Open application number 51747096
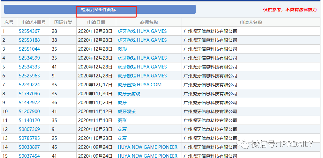The height and width of the screenshot is (158, 323). [29, 94]
